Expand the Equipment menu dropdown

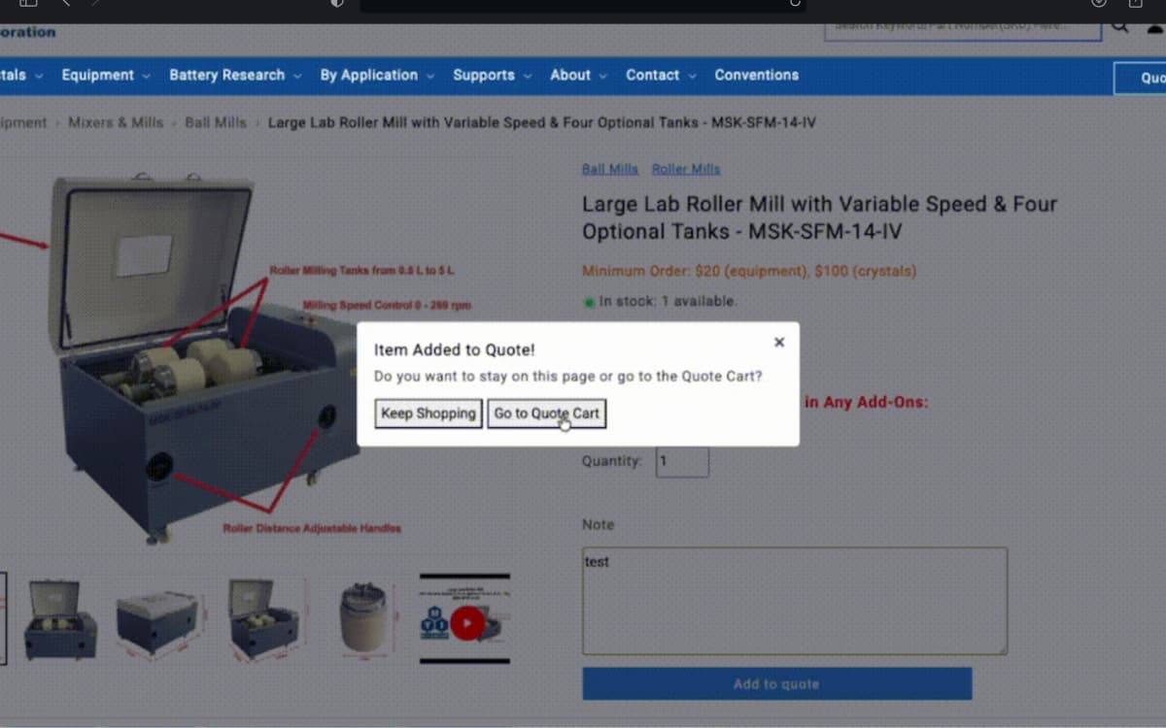pos(105,75)
